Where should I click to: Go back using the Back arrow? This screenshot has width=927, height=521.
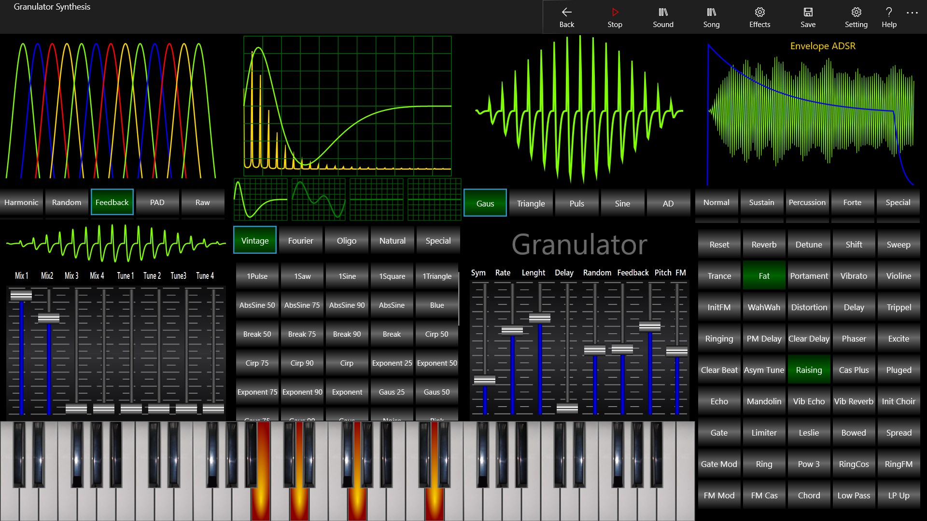[566, 17]
